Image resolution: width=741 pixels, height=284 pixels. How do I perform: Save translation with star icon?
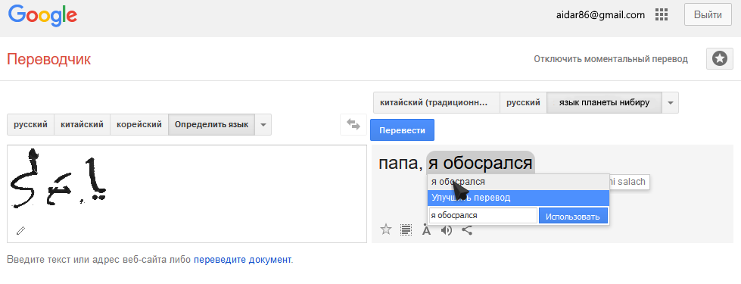coord(386,229)
